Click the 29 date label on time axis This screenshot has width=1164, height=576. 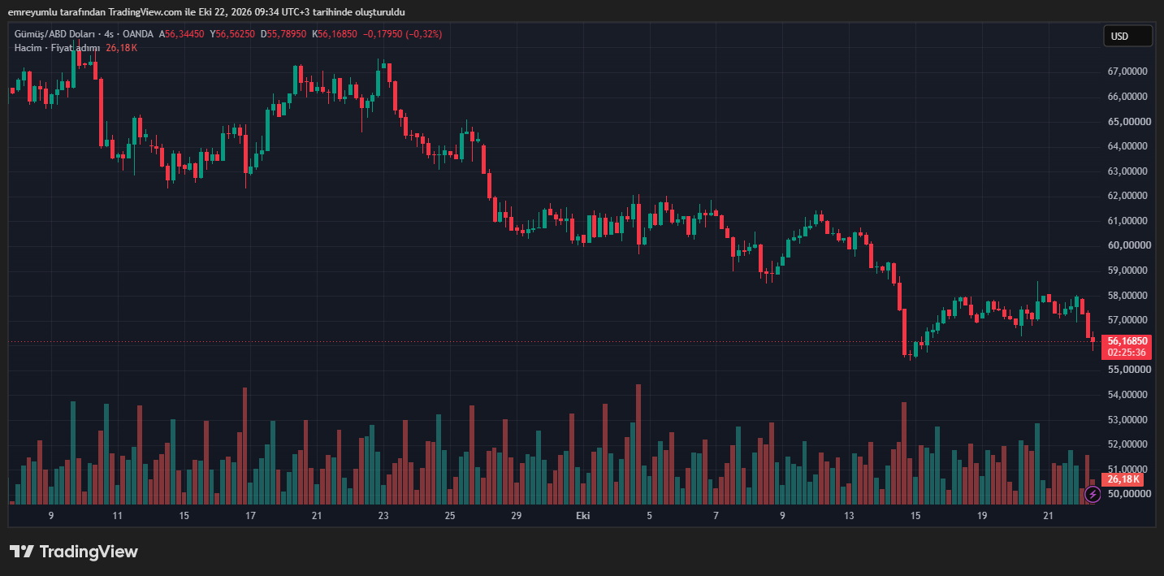pos(517,516)
